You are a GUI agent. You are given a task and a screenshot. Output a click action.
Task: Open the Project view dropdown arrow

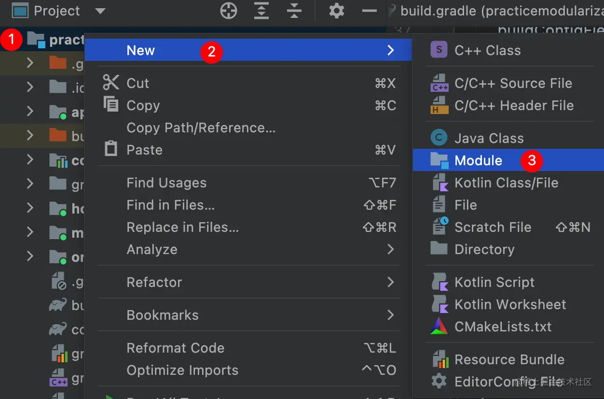[100, 11]
